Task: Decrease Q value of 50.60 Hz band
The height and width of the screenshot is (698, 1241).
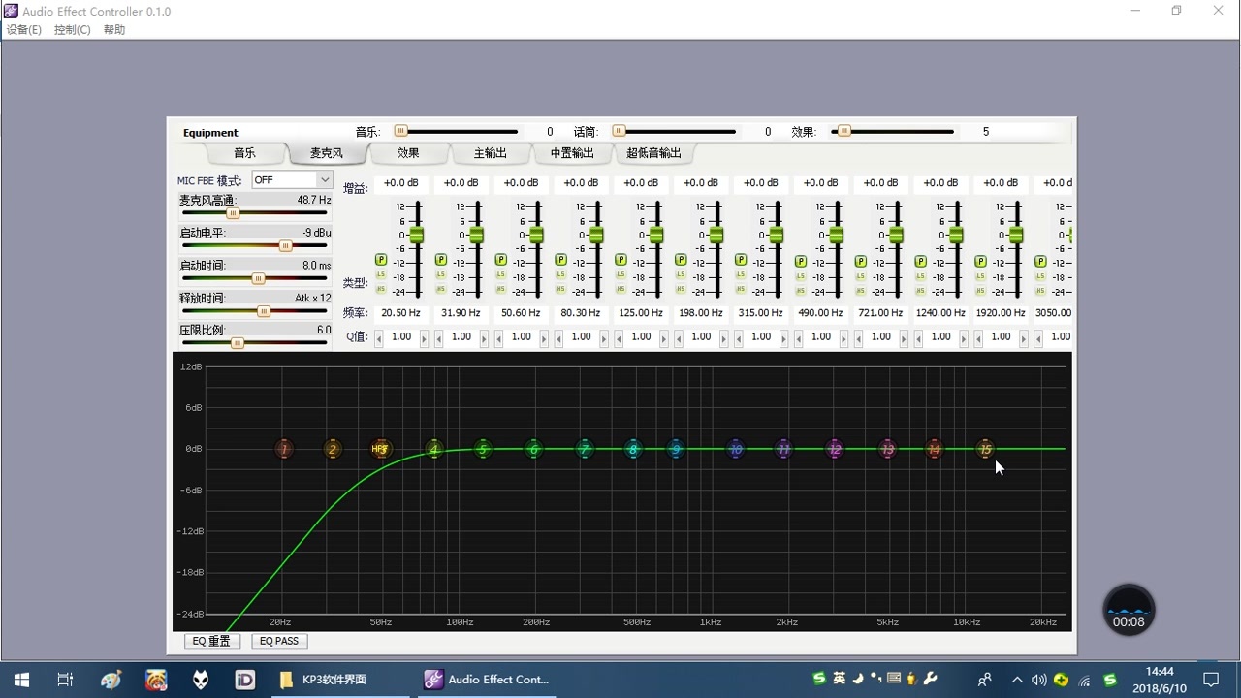Action: [x=498, y=337]
